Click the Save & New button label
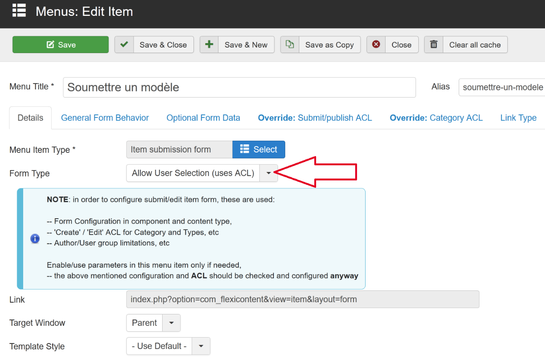The width and height of the screenshot is (545, 363). click(x=246, y=45)
